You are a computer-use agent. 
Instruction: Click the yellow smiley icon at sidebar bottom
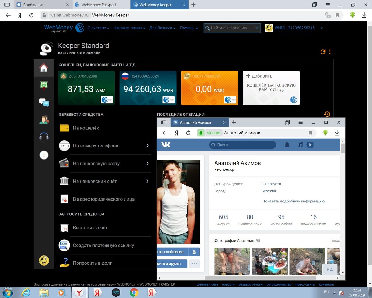(x=44, y=260)
